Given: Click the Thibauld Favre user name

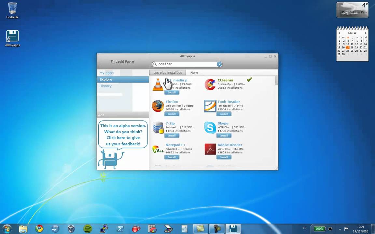Looking at the screenshot, I should [122, 61].
